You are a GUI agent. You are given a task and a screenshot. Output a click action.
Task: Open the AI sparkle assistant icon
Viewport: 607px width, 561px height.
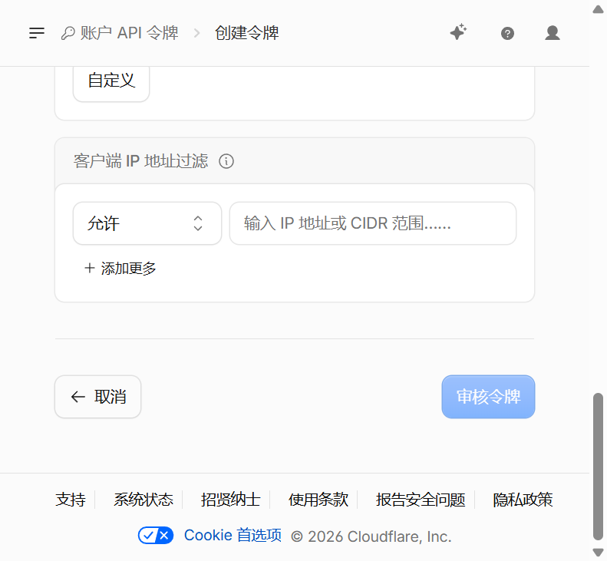[x=458, y=32]
